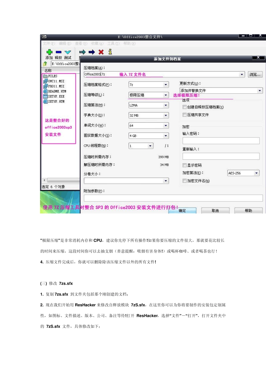This screenshot has height=377, width=266.
Task: Open the 压缩档案格式 7z dropdown
Action: [166, 85]
